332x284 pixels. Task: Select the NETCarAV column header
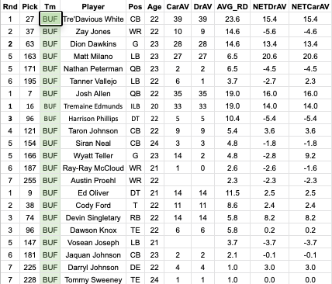point(310,6)
